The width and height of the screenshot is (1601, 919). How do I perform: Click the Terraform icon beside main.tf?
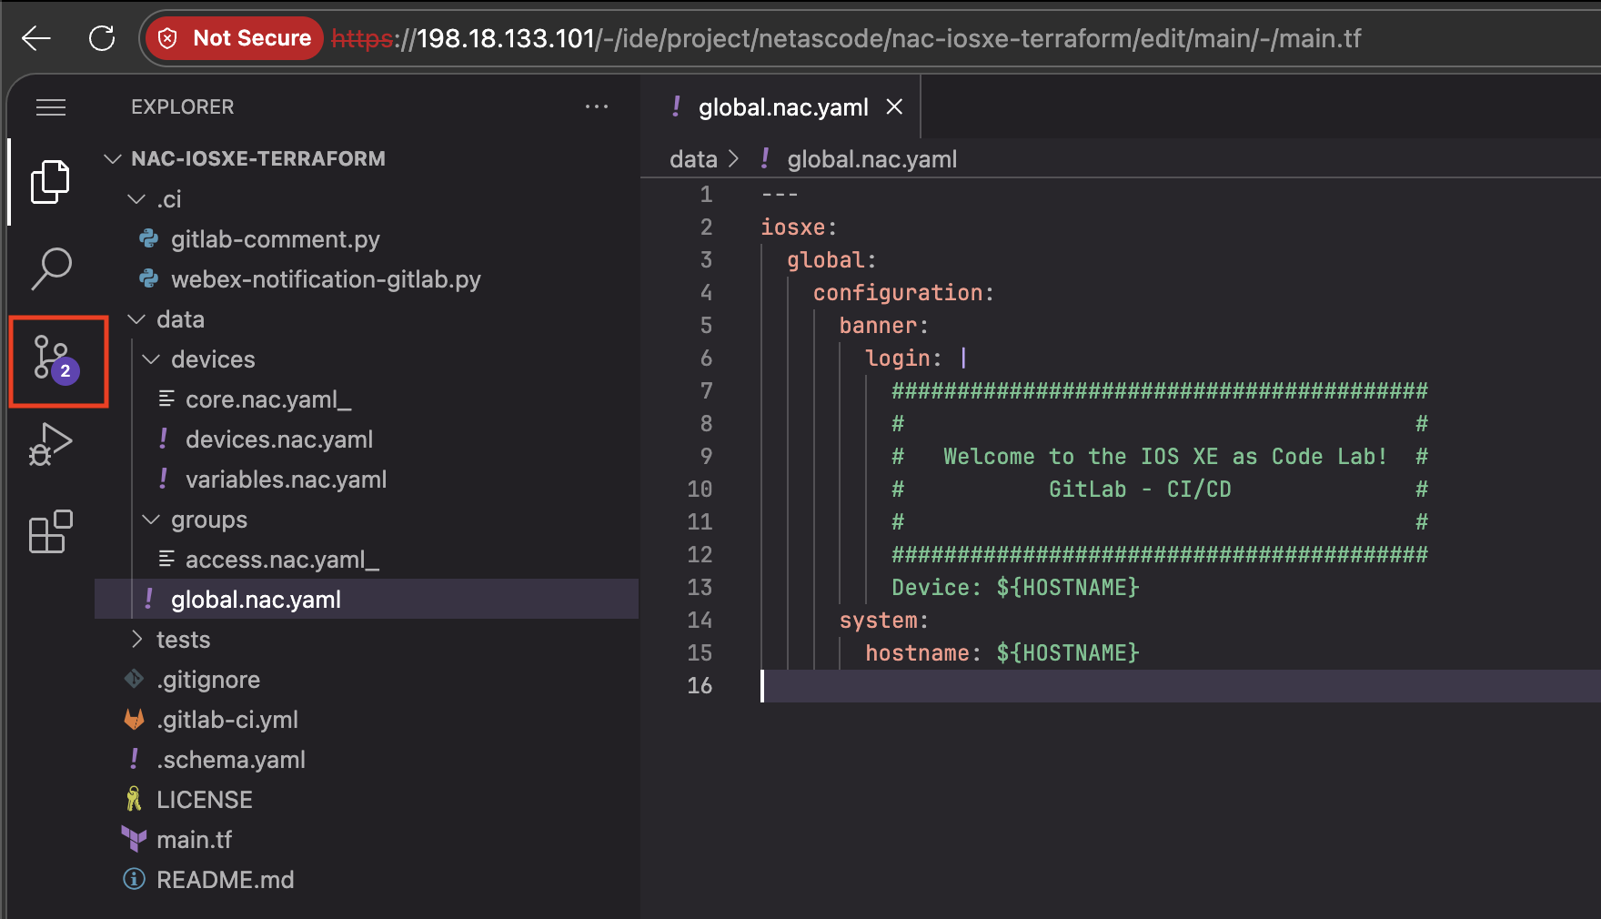[134, 839]
